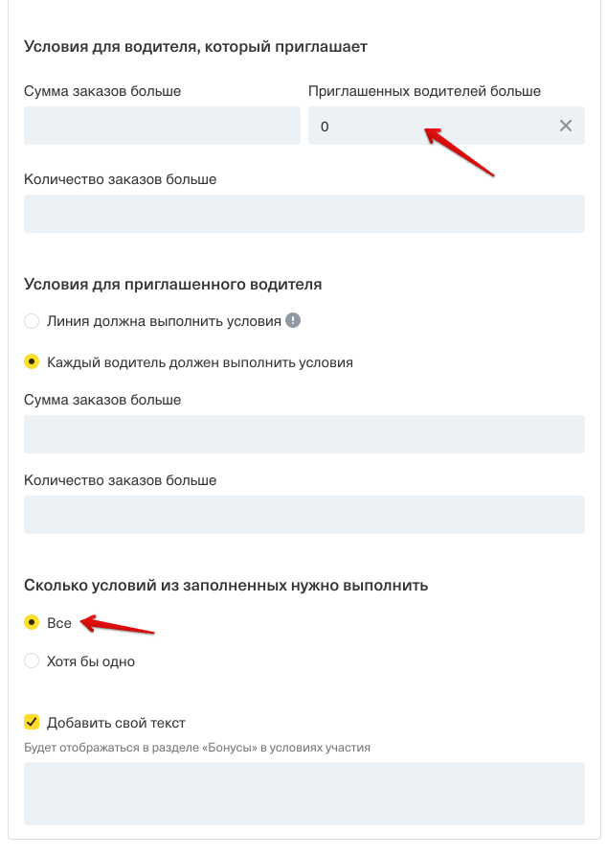Click the 'Все' option label text
The image size is (607, 857).
pyautogui.click(x=59, y=623)
